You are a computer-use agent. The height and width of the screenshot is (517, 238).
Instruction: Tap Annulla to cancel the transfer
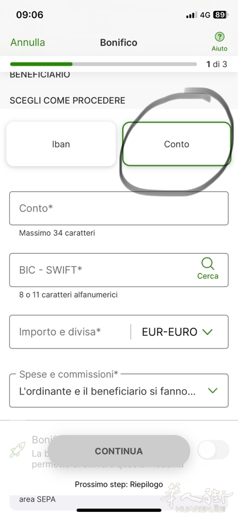28,42
